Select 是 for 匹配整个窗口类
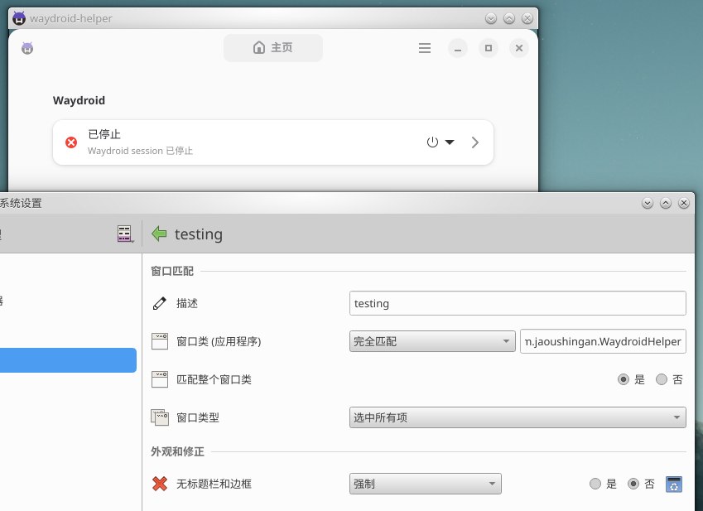The width and height of the screenshot is (703, 511). 624,379
